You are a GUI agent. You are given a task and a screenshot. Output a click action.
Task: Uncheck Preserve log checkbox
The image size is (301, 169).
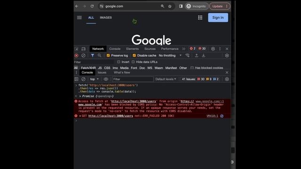click(x=108, y=55)
